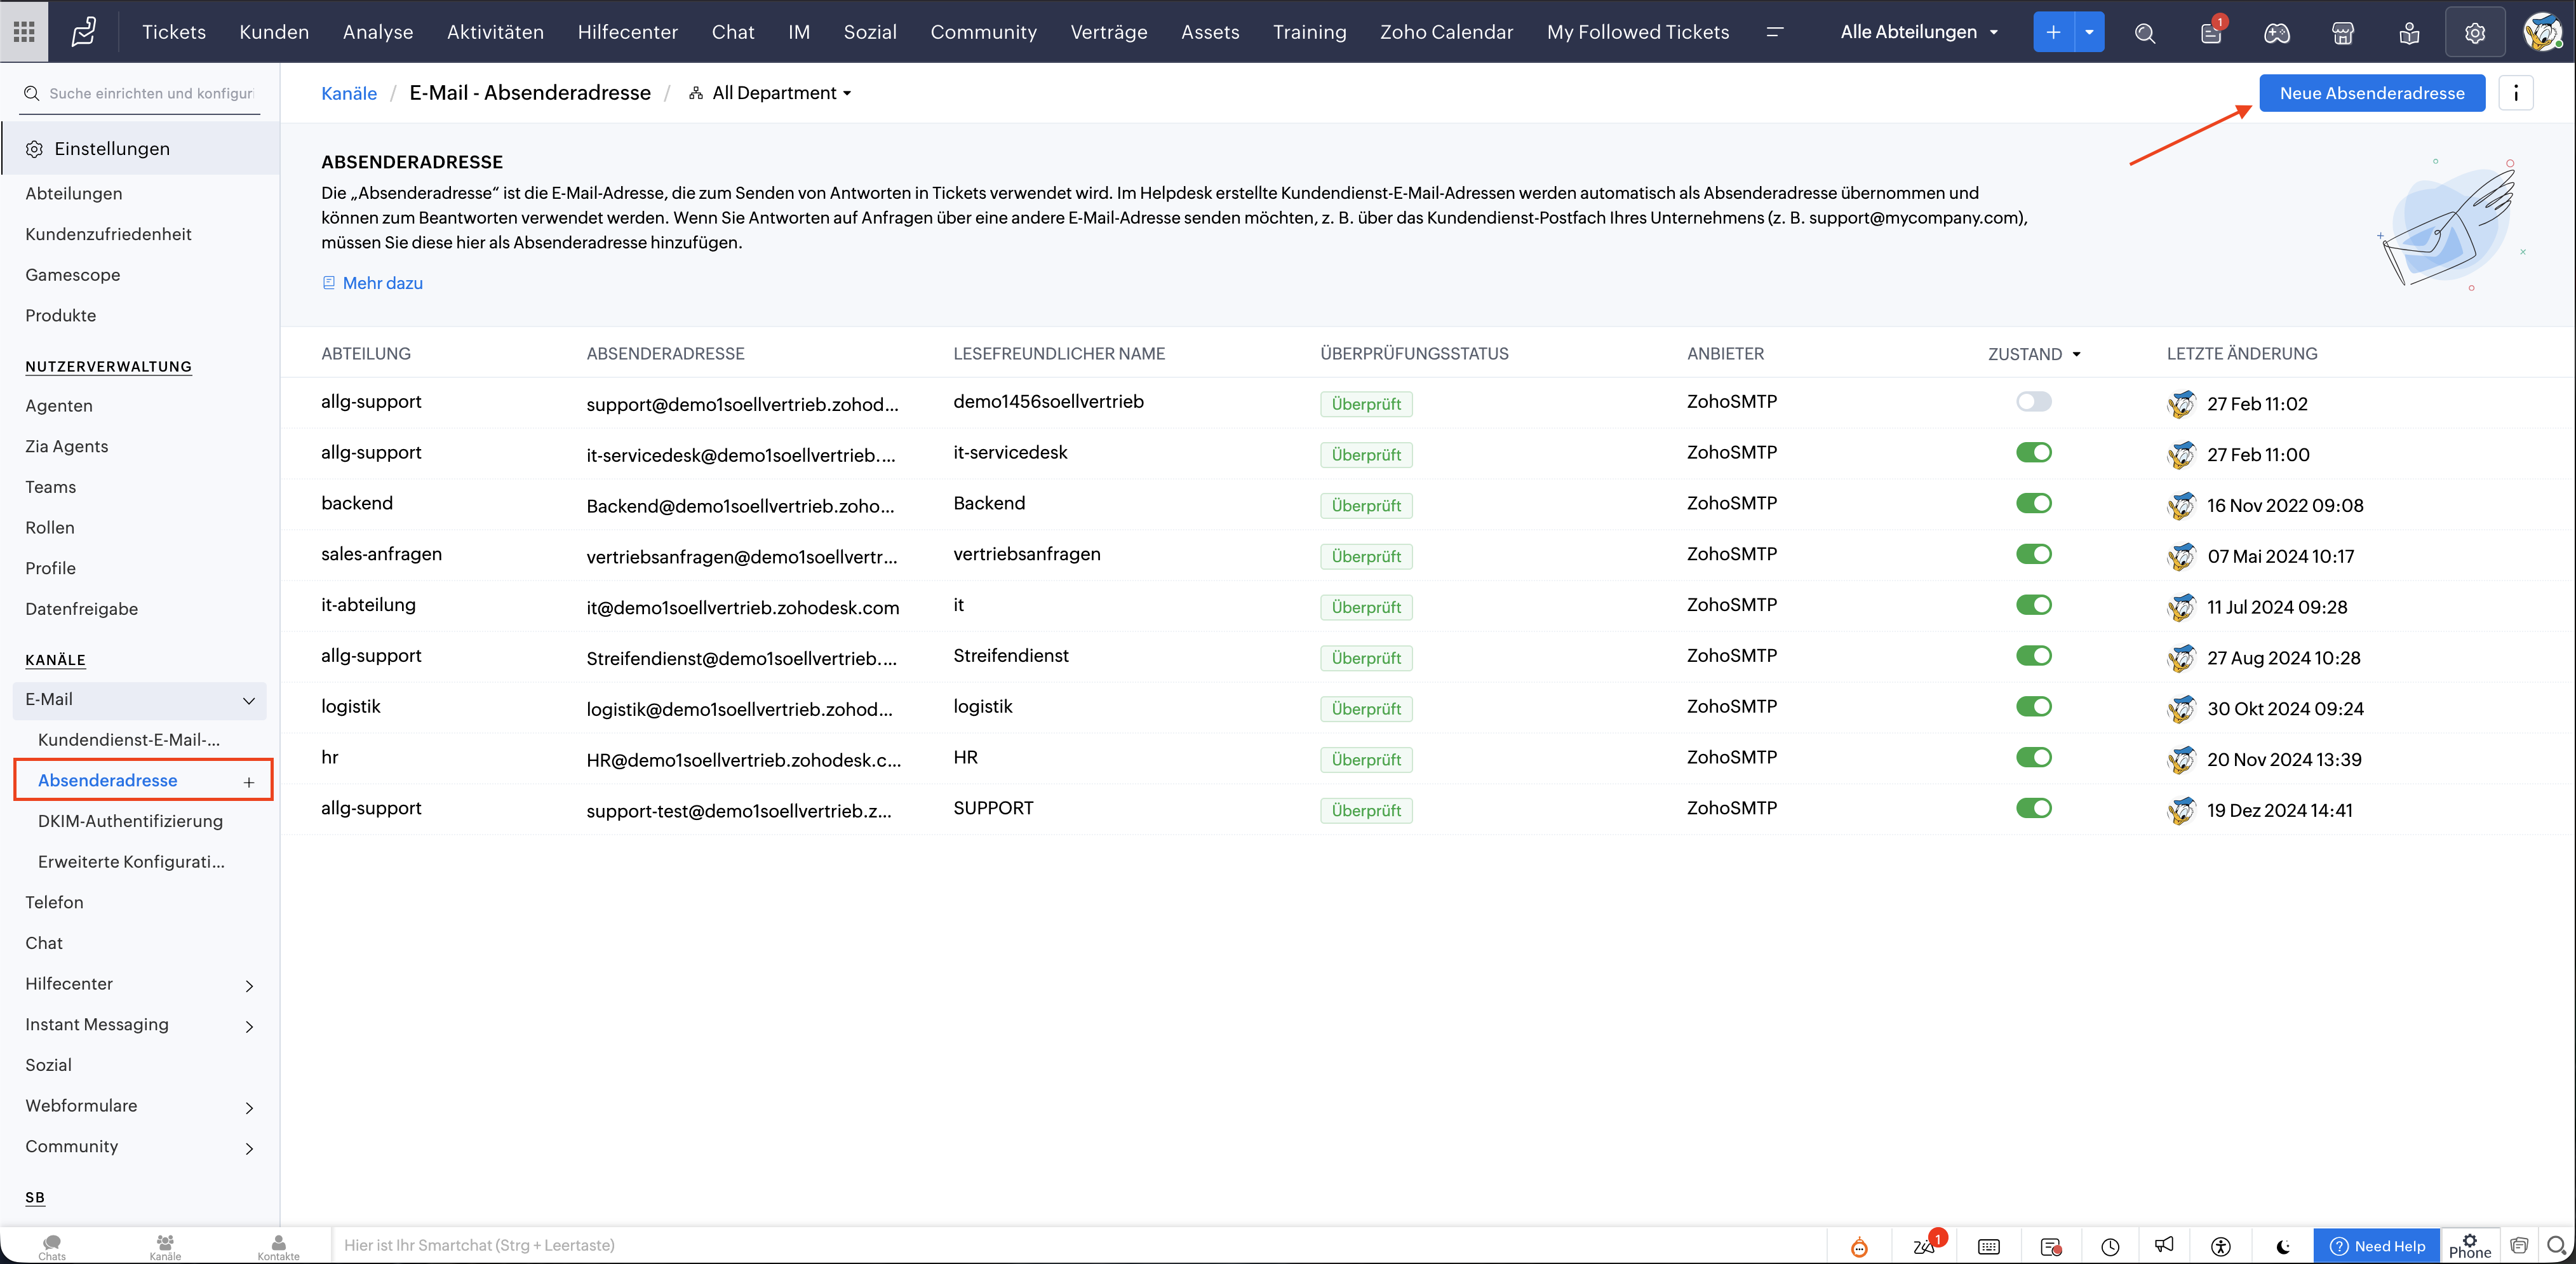Click the settings gear icon in top bar
The image size is (2576, 1264).
tap(2474, 33)
